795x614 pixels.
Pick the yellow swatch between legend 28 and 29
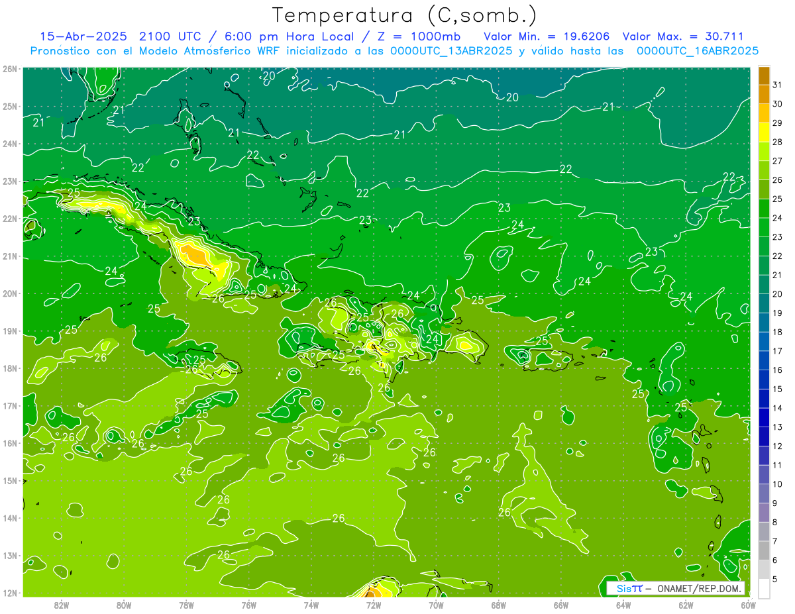click(x=764, y=132)
